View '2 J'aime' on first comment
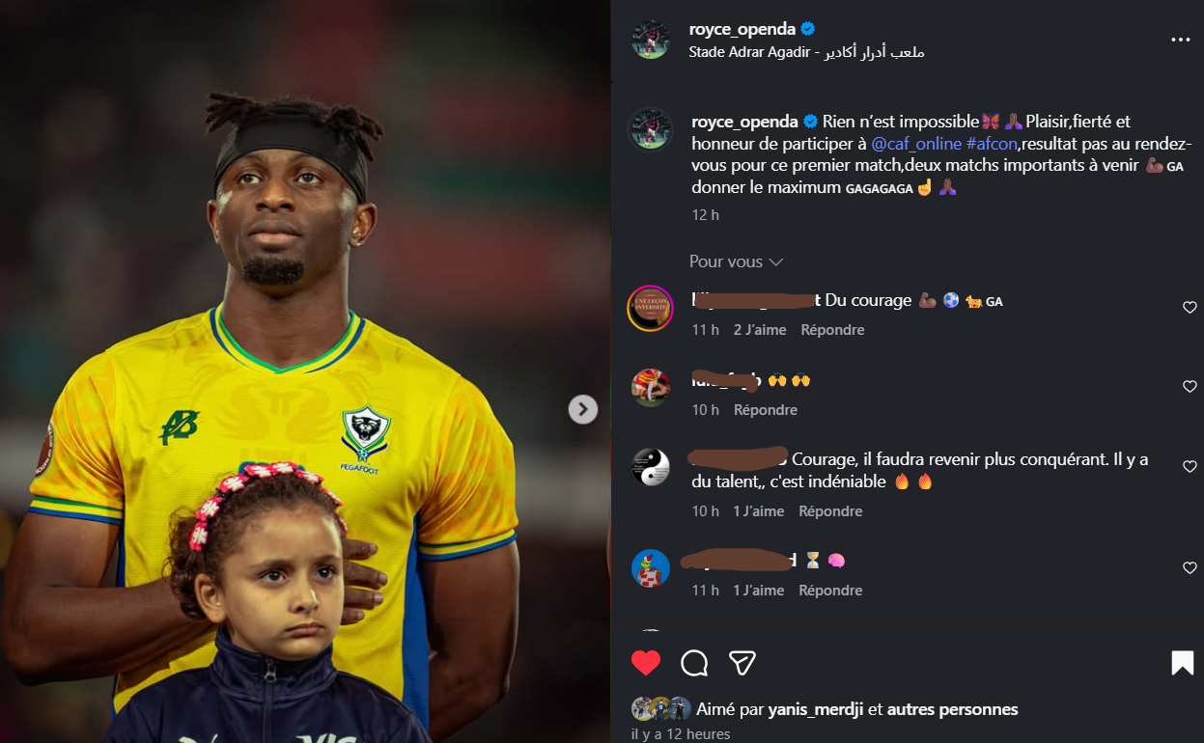Image resolution: width=1204 pixels, height=743 pixels. (x=760, y=330)
